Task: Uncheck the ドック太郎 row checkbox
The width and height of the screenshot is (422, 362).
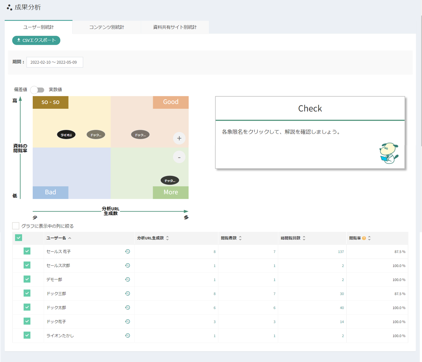Action: pos(27,307)
